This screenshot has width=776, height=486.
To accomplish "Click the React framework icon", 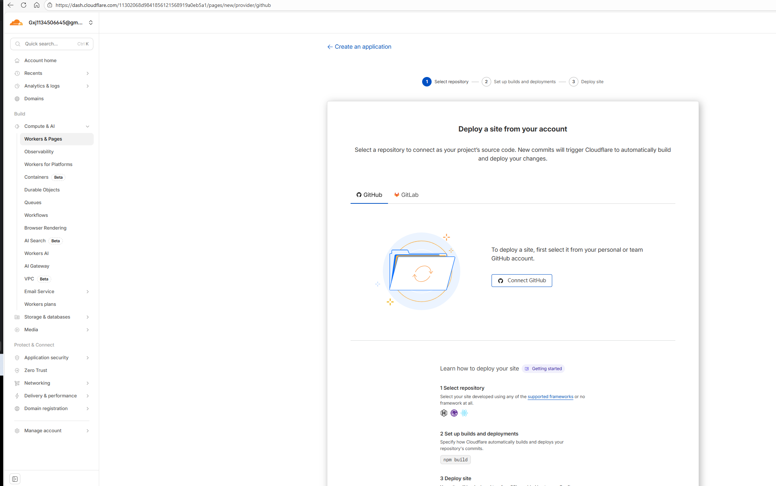I will point(464,413).
